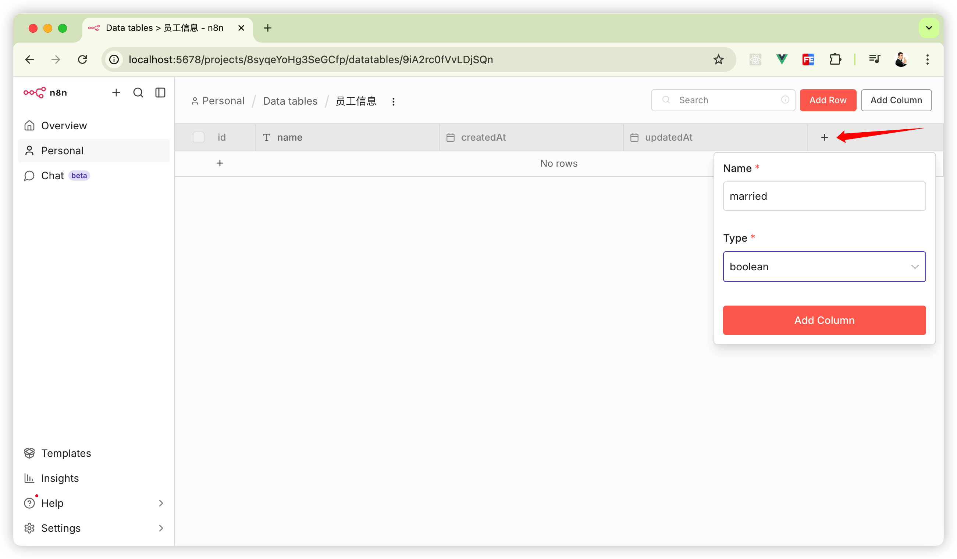Collapse the sidebar with the panel icon
957x559 pixels.
tap(160, 93)
